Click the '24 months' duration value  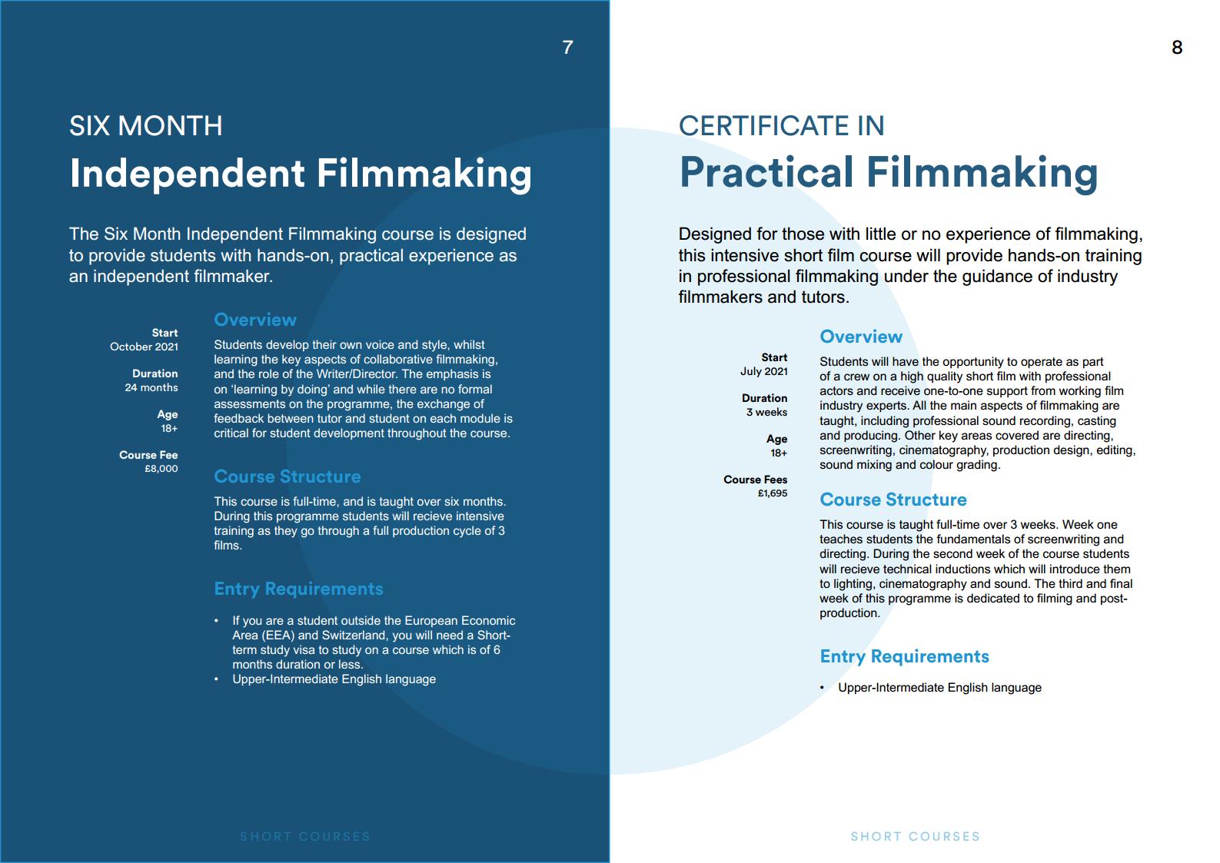tap(151, 387)
